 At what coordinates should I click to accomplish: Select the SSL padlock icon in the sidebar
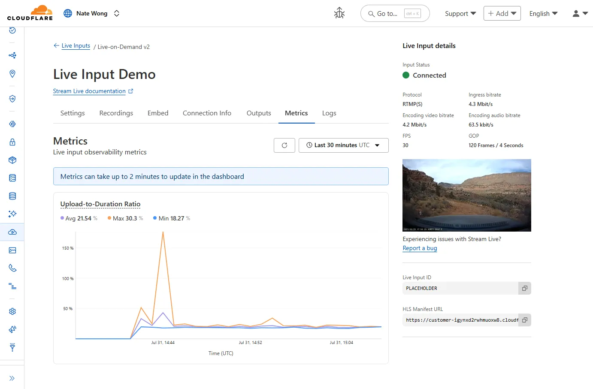[x=12, y=142]
